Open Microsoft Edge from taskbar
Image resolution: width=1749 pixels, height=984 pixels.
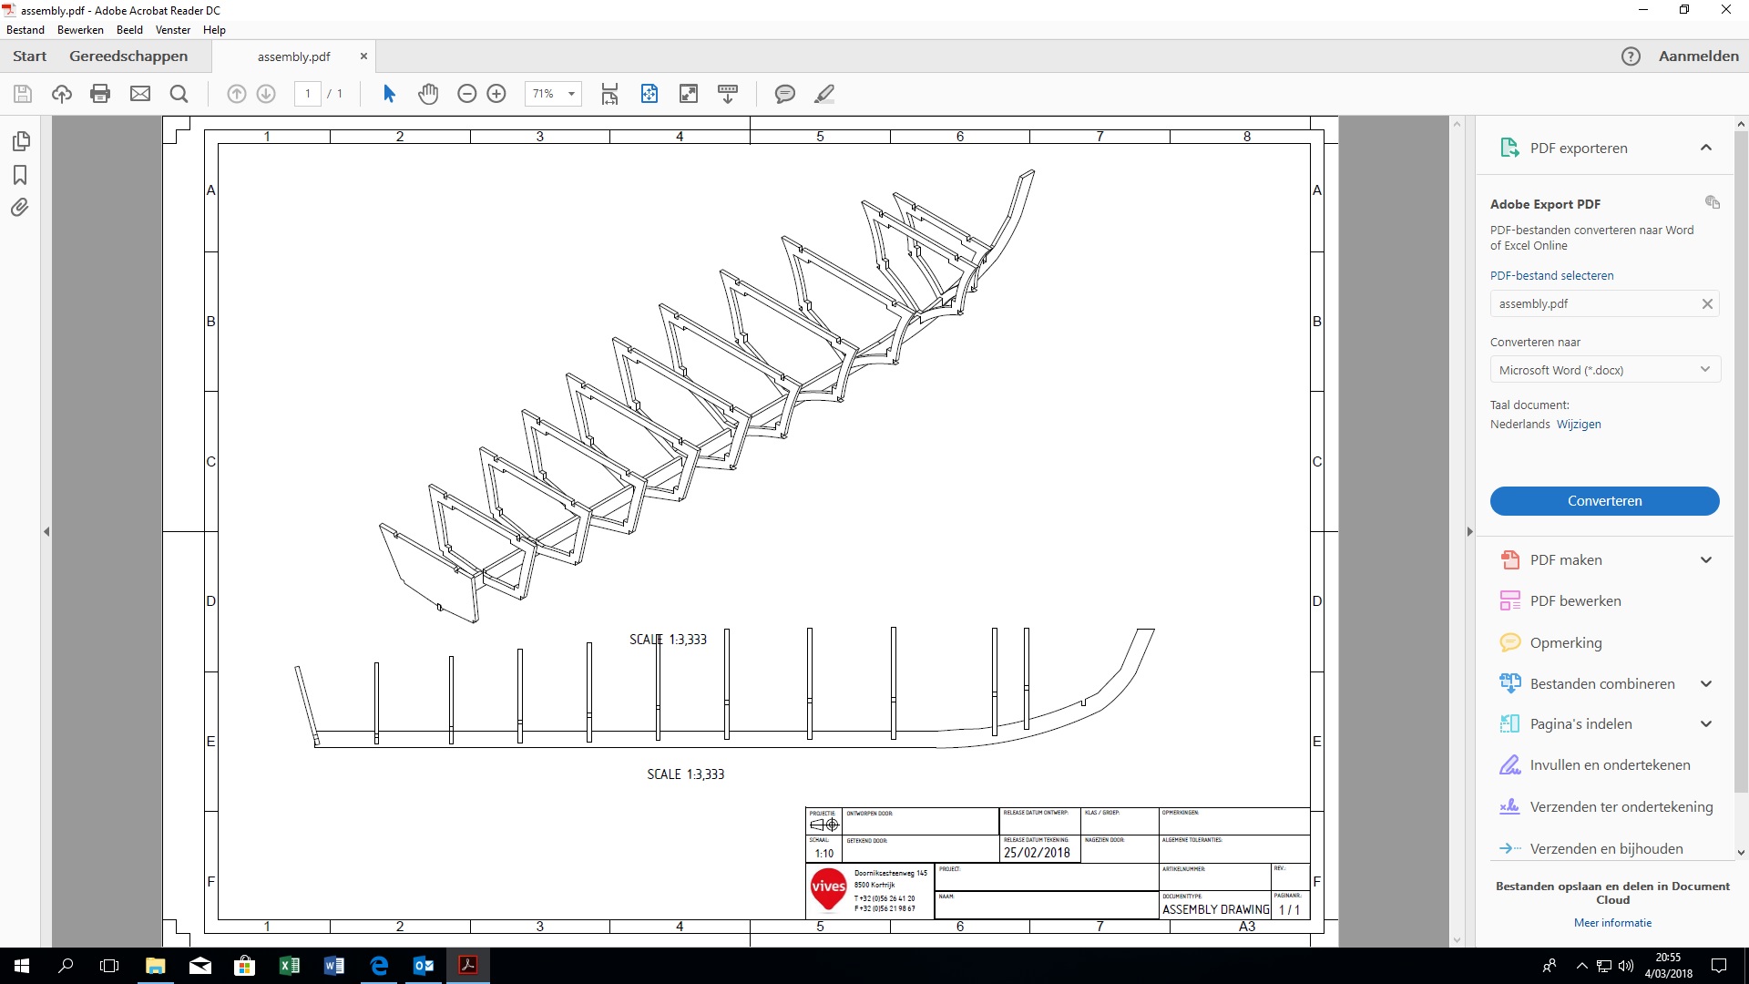pyautogui.click(x=379, y=966)
